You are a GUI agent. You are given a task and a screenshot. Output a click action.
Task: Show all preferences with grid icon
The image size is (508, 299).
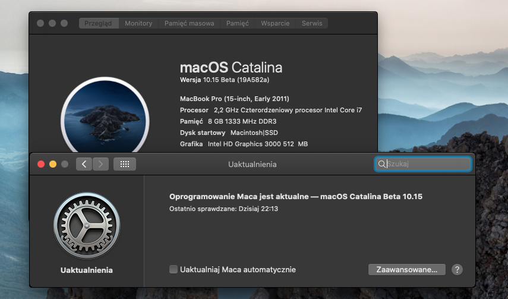click(125, 164)
